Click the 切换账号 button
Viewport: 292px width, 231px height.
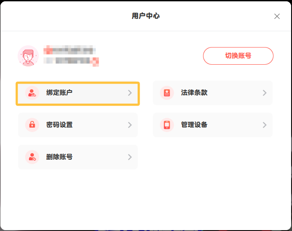tap(238, 56)
